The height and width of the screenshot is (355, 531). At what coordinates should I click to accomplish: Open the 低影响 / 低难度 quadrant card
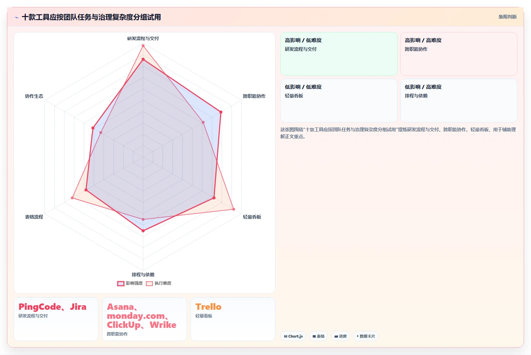coord(339,101)
